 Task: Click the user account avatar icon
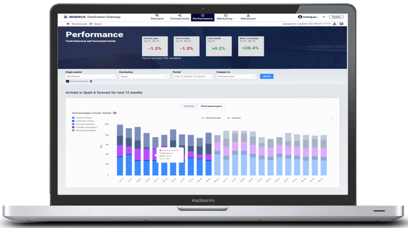tap(300, 17)
